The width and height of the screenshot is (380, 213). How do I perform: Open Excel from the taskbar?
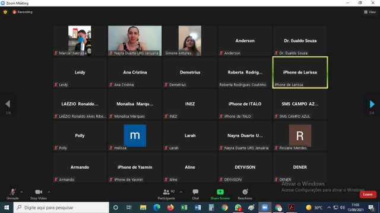pos(184,208)
